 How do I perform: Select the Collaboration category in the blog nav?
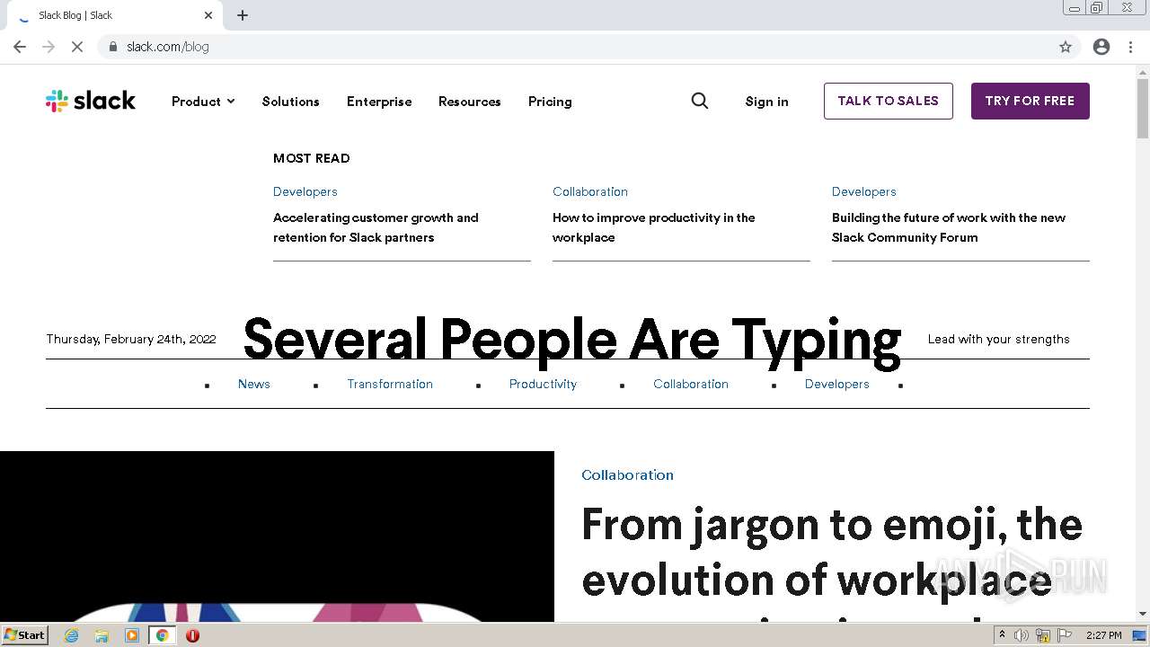click(691, 384)
